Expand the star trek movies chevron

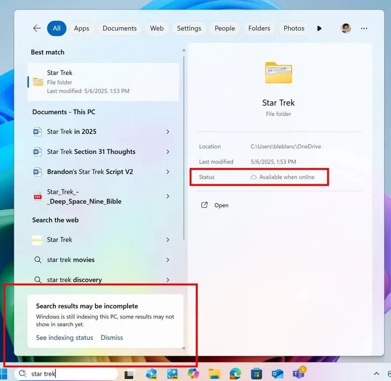pos(168,259)
